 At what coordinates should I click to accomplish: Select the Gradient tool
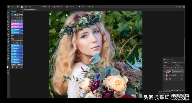point(8,41)
